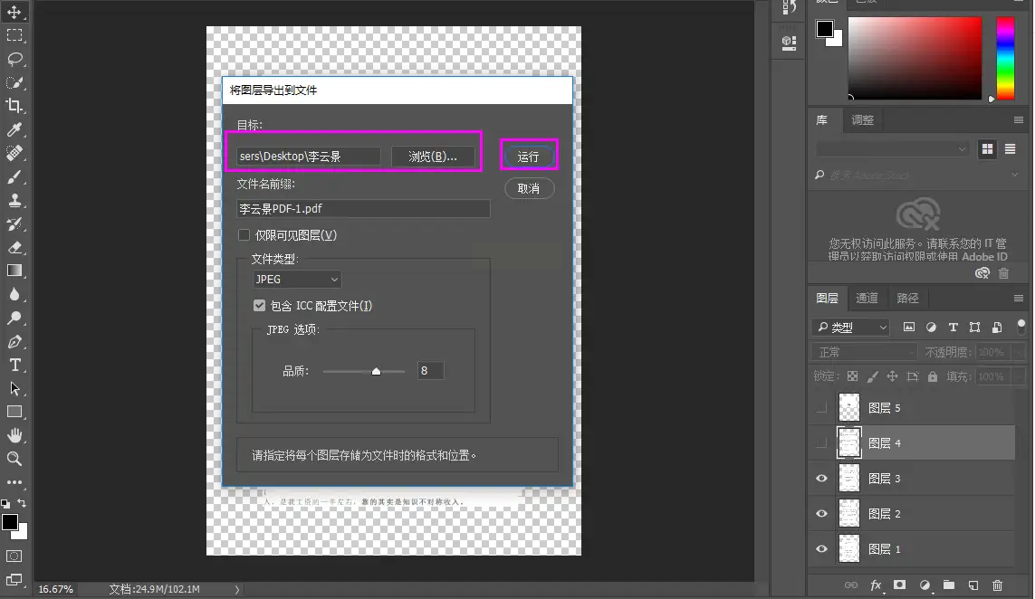Screen dimensions: 1035x599
Task: Hide layer 图层 3
Action: (x=822, y=479)
